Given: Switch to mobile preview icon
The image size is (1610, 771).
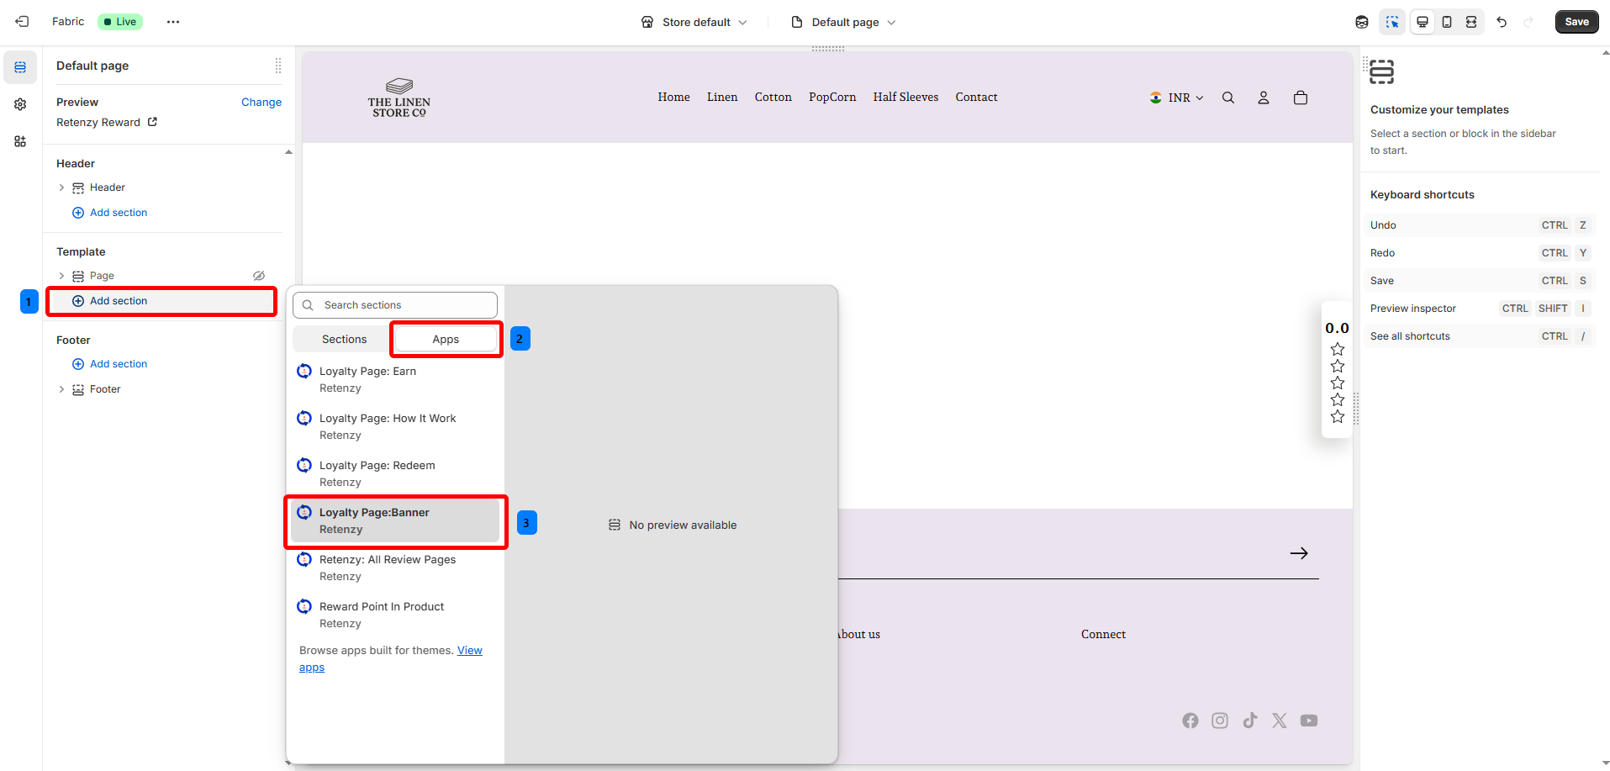Looking at the screenshot, I should click(1447, 22).
